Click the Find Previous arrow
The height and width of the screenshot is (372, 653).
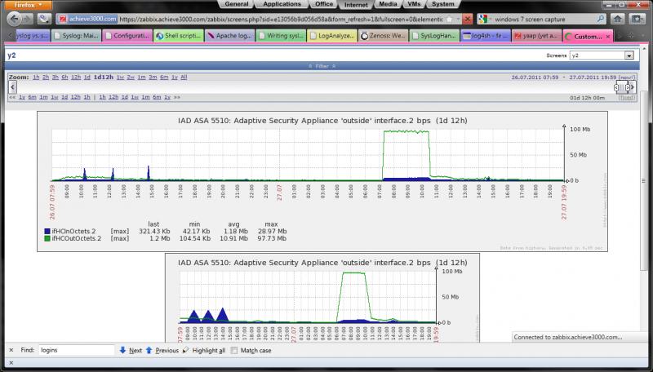149,350
